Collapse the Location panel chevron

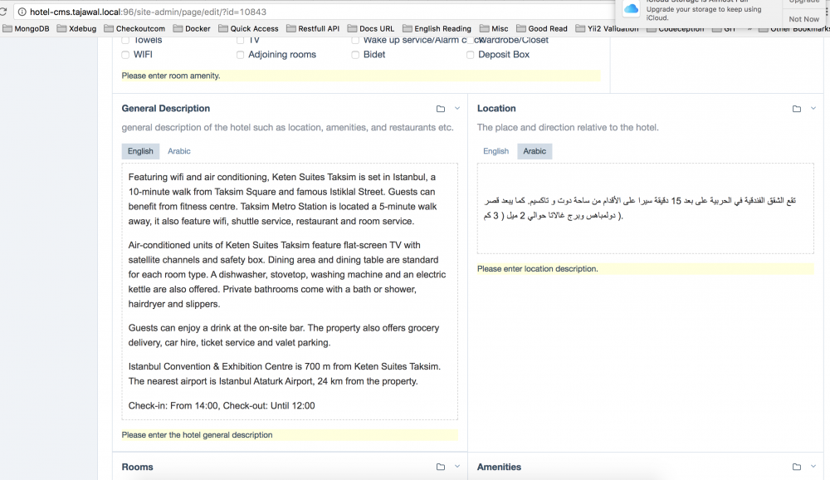click(813, 108)
